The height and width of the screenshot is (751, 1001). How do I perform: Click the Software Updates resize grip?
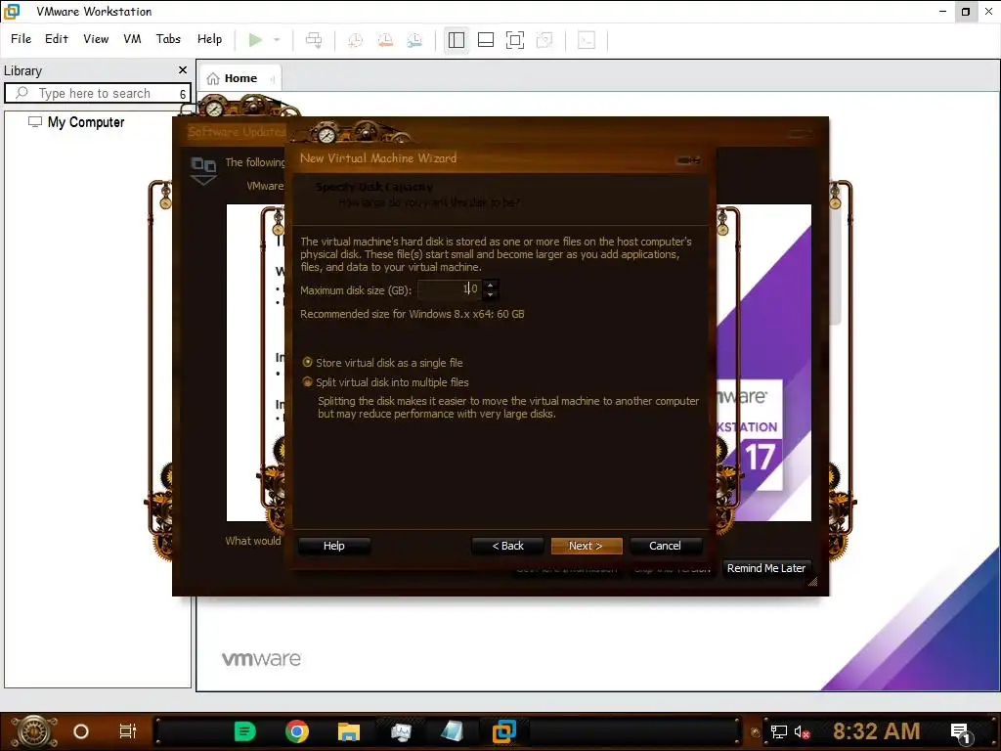click(812, 581)
